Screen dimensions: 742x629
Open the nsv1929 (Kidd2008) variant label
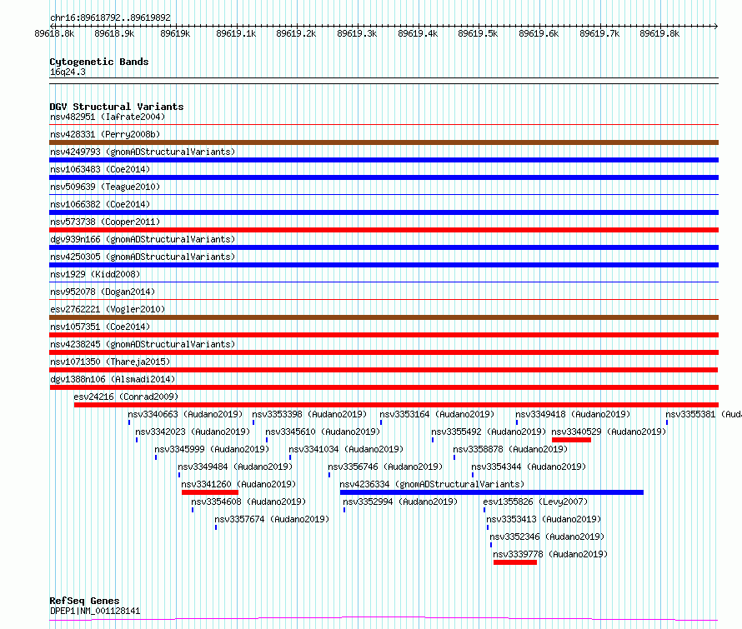click(x=95, y=274)
